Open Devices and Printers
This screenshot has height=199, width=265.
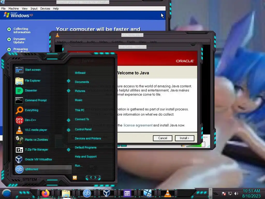(88, 138)
